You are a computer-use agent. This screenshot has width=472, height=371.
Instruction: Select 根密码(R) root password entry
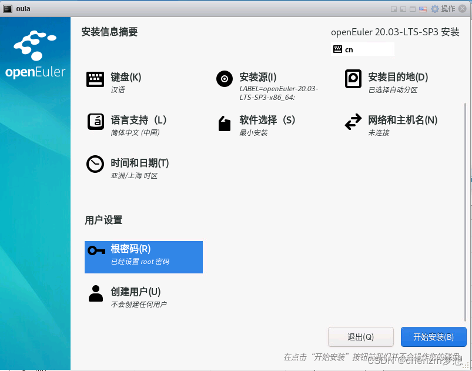coord(143,257)
